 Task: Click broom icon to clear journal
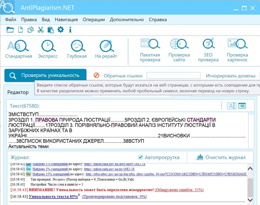(199, 157)
